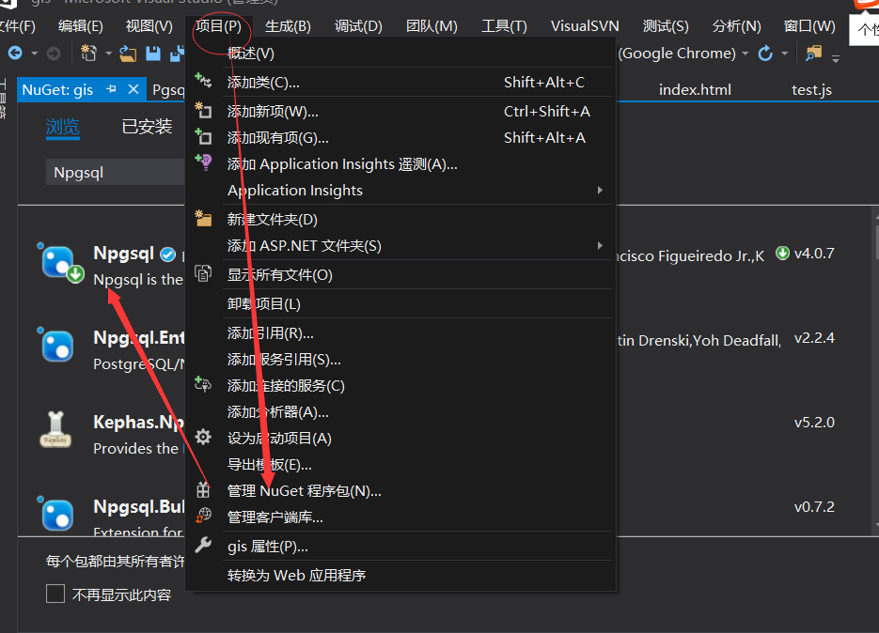879x633 pixels.
Task: Switch to the index.html document tab
Action: pyautogui.click(x=695, y=89)
